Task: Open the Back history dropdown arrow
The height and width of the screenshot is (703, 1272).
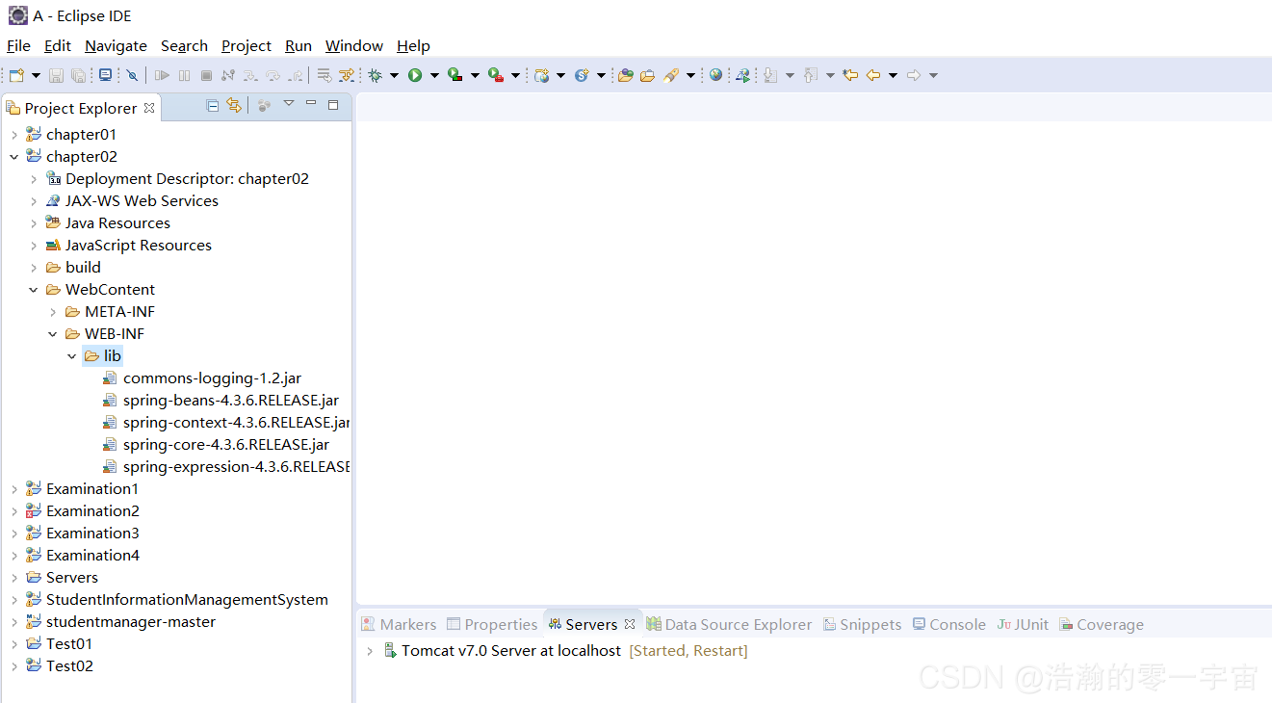Action: coord(893,75)
